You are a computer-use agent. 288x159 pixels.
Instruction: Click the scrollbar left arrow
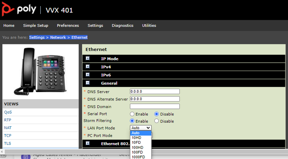(x=2, y=152)
